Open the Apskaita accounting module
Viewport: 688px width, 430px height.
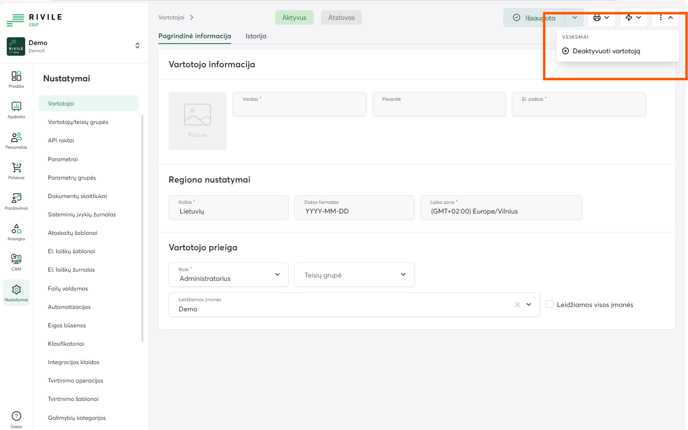[x=16, y=110]
